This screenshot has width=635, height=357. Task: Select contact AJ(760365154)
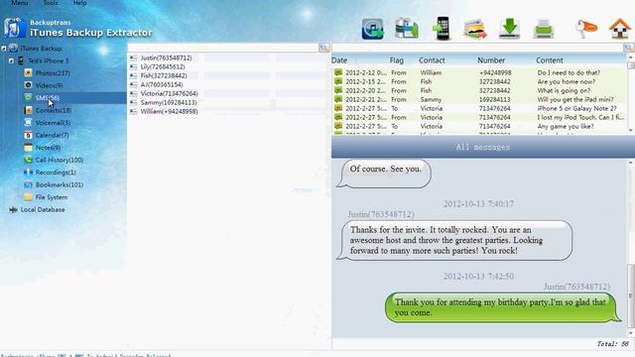(162, 84)
